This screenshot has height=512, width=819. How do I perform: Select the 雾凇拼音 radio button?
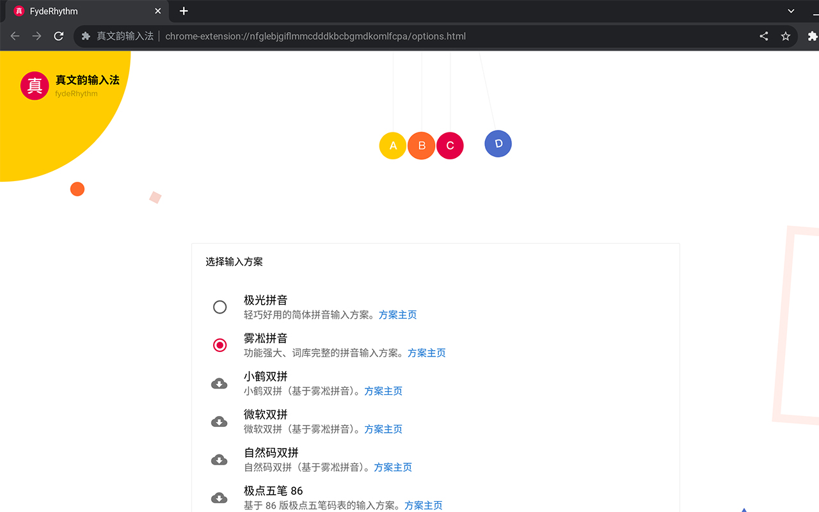click(x=219, y=345)
